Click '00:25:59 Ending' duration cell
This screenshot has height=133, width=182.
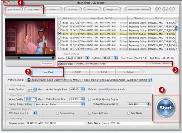138,34
